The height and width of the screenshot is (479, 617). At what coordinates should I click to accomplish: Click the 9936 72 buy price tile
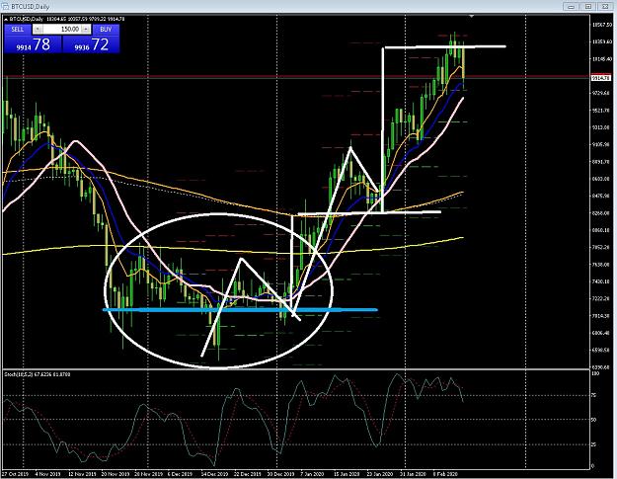coord(91,44)
